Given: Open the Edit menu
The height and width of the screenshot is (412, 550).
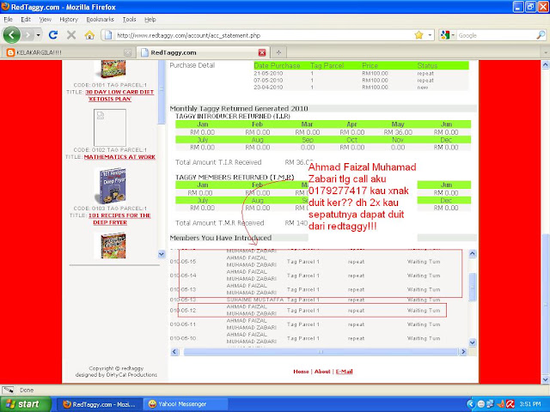Looking at the screenshot, I should pos(26,19).
